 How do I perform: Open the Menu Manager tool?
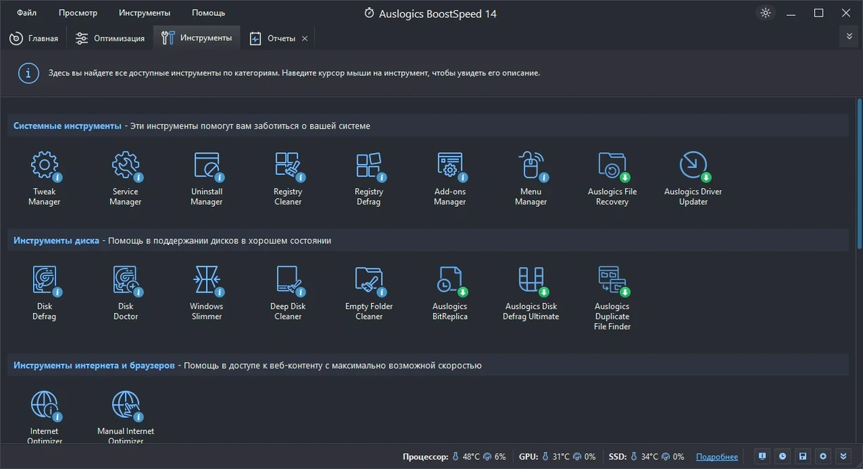(x=531, y=177)
